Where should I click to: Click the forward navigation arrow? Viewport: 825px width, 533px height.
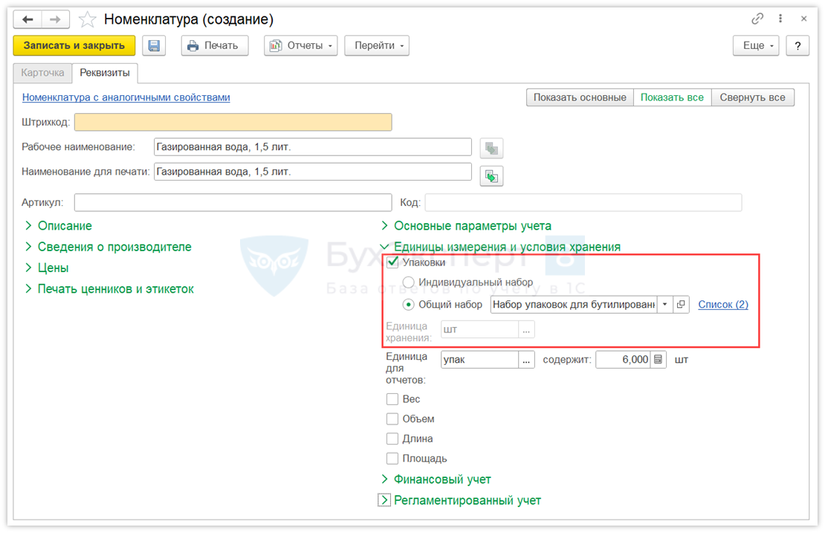[x=55, y=19]
